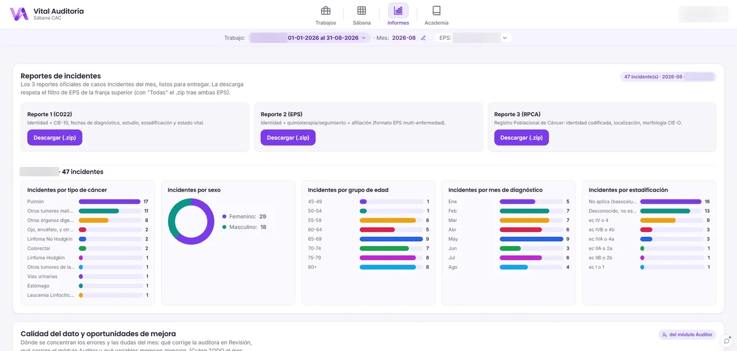Open the Trabajos section
The width and height of the screenshot is (737, 351).
click(326, 15)
